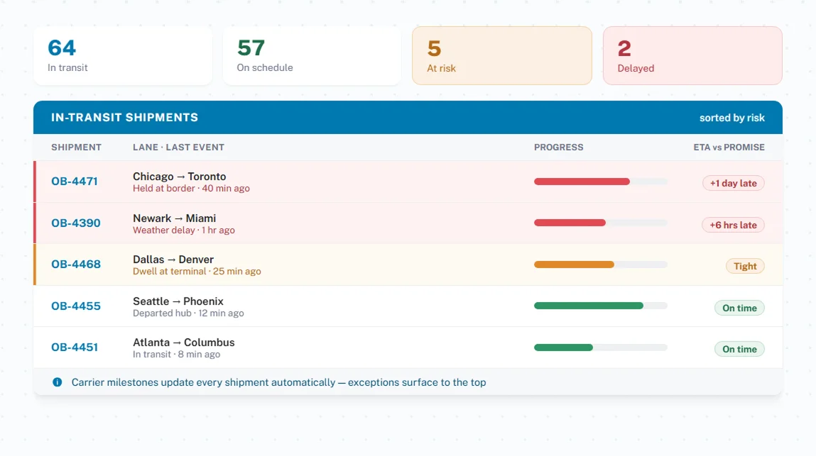Screen dimensions: 816x456
Task: Click the PROGRESS column header
Action: pyautogui.click(x=558, y=147)
